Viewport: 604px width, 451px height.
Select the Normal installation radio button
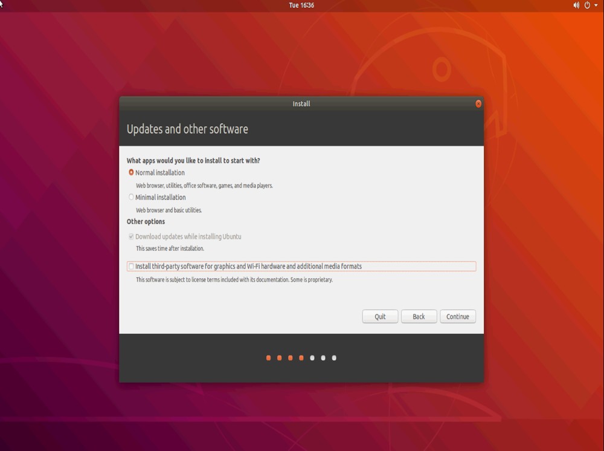click(x=131, y=172)
